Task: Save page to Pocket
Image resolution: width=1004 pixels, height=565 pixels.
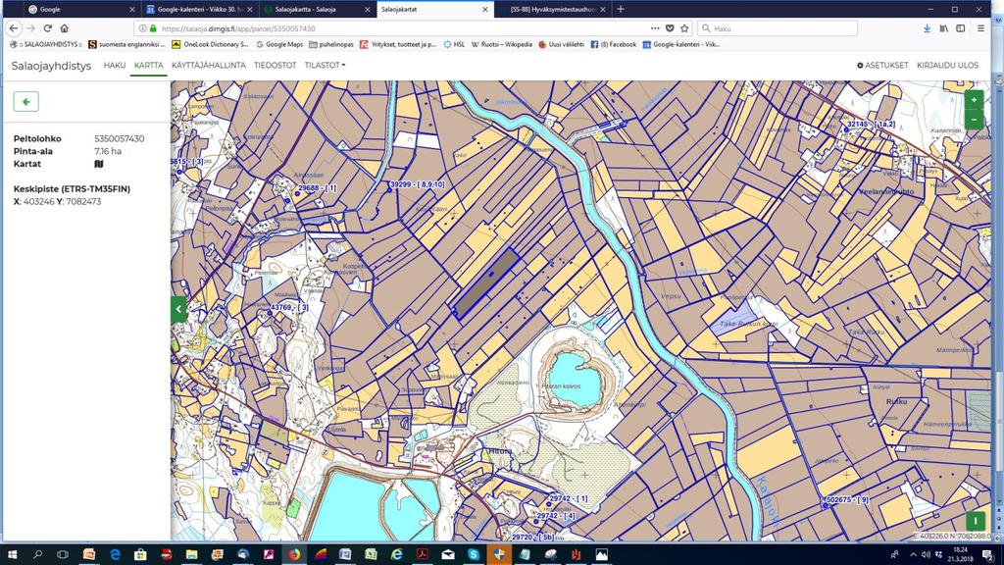Action: point(670,28)
